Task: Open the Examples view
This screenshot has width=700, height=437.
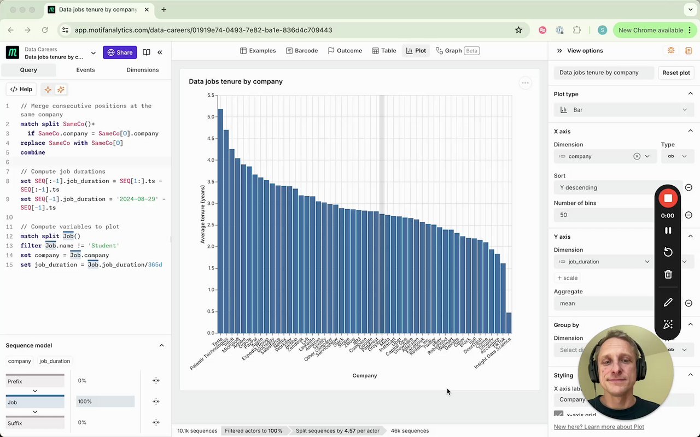Action: point(258,51)
